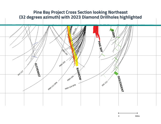Click the upper PBM-195 label near surface
The width and height of the screenshot is (161, 124).
tap(74, 31)
